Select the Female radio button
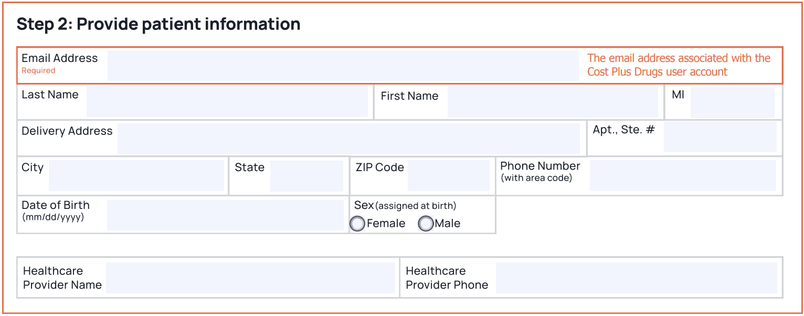Viewport: 804px width, 316px height. tap(357, 224)
